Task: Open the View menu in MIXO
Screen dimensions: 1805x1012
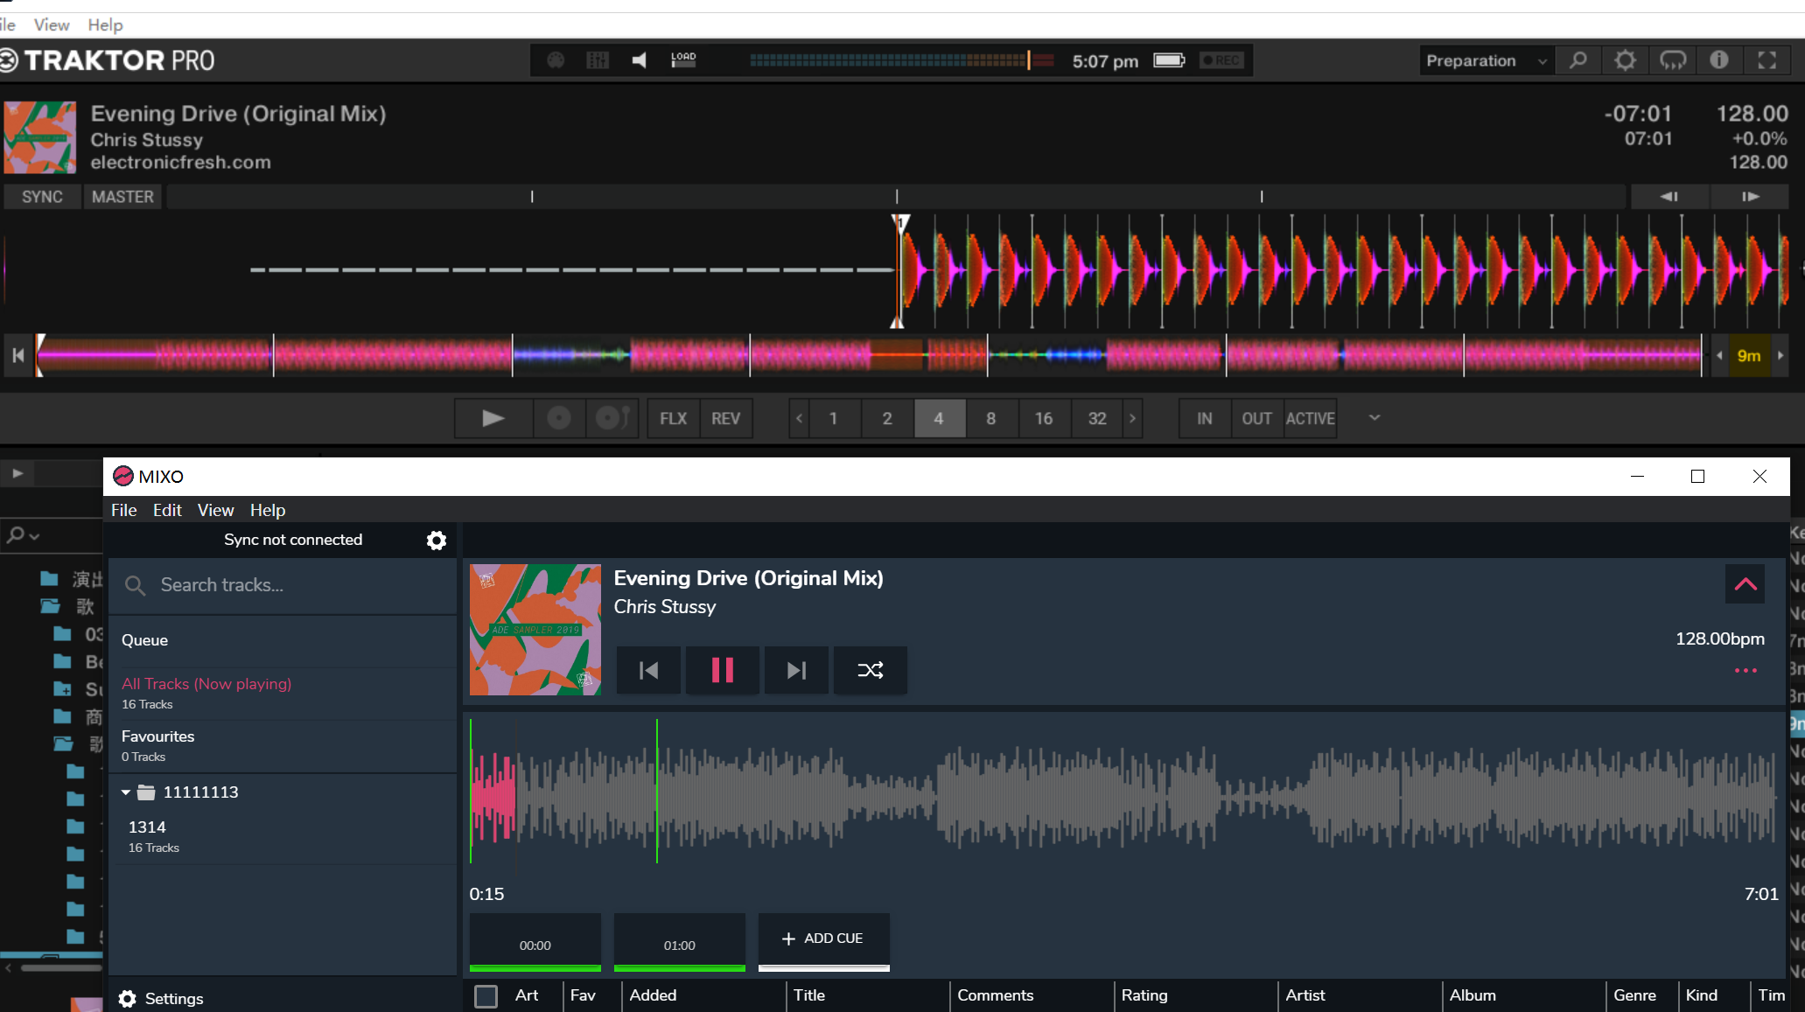Action: 215,510
